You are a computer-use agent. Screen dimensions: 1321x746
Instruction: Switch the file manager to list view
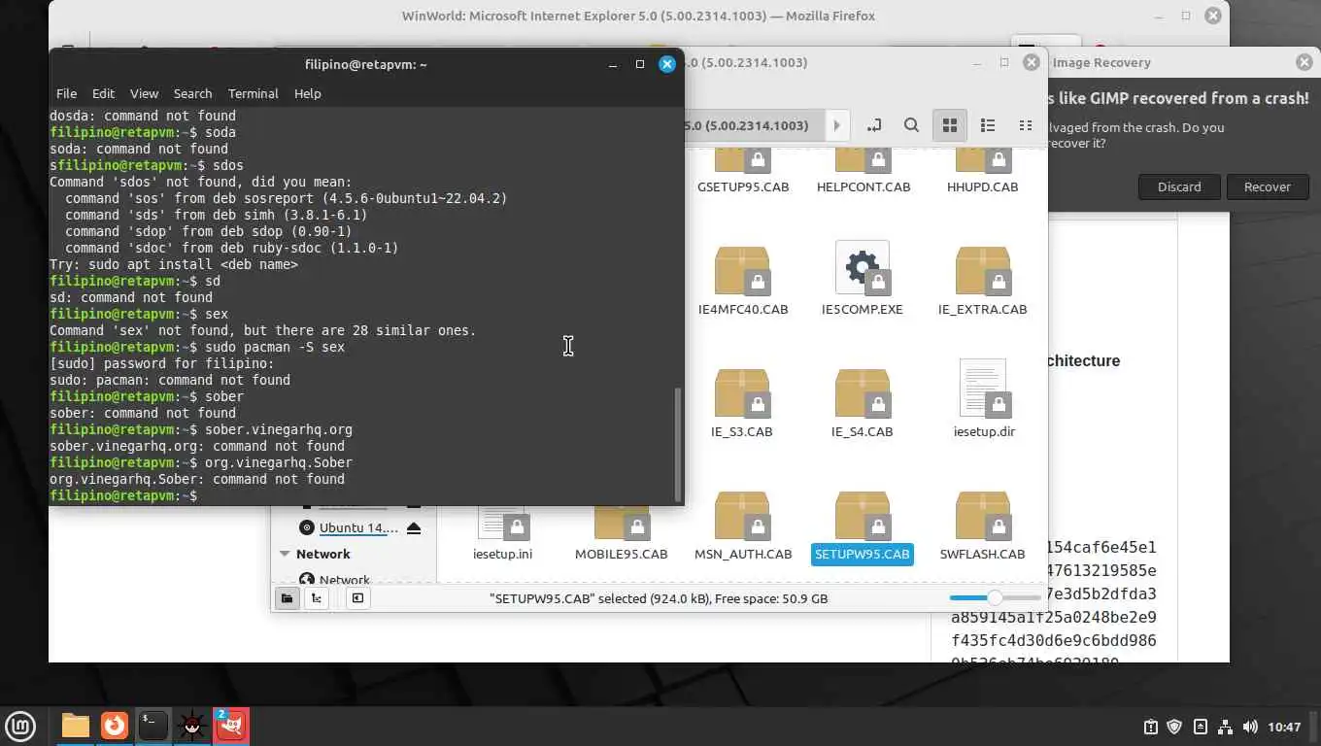[x=988, y=125]
